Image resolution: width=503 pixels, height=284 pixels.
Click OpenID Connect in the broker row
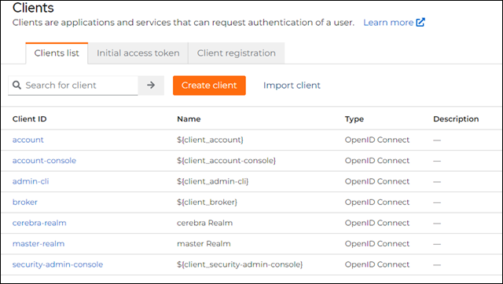coord(377,202)
